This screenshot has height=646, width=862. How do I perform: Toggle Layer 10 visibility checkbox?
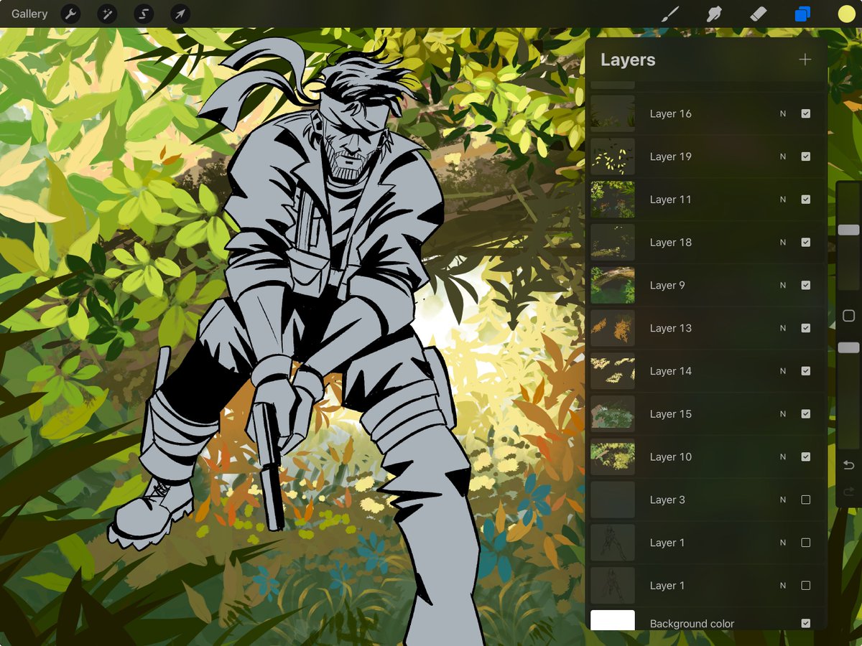[x=805, y=457]
